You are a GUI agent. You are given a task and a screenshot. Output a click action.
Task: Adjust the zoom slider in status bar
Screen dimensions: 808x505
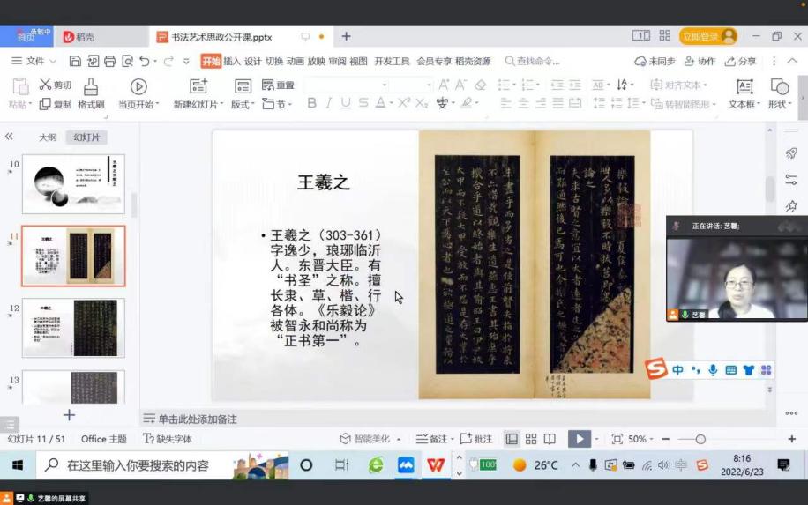coord(700,439)
